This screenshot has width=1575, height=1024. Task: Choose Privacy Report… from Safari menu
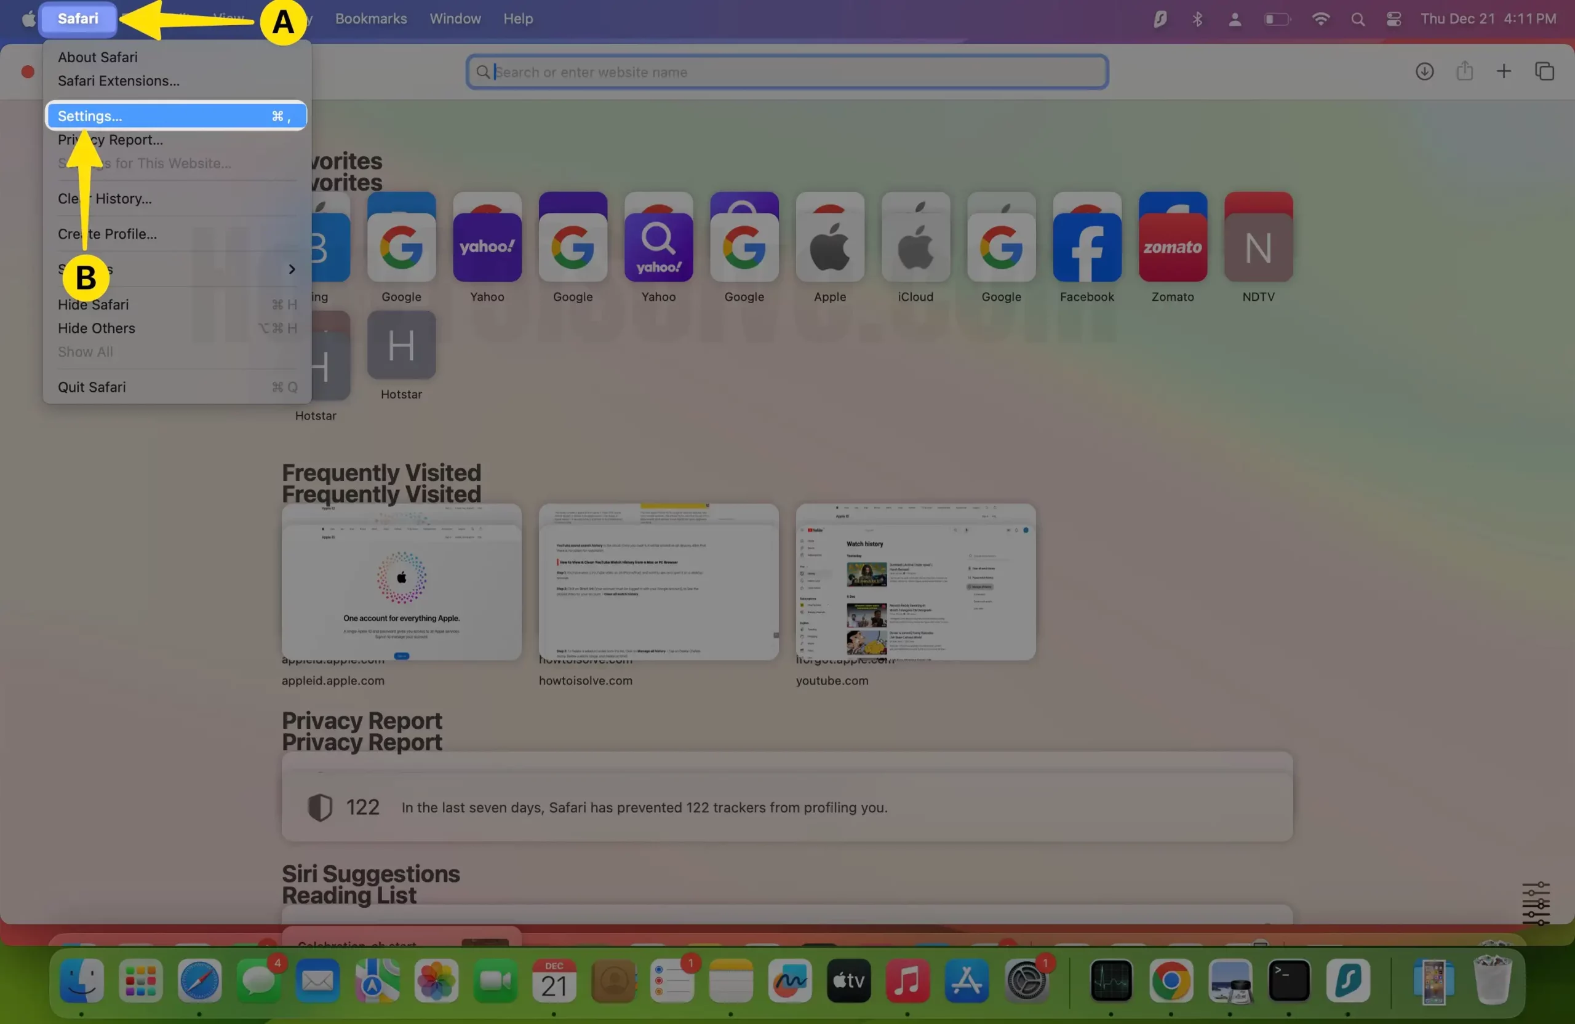tap(110, 140)
